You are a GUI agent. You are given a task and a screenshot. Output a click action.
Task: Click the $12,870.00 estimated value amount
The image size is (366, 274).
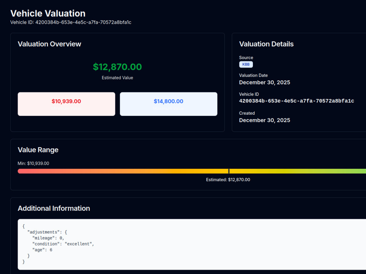point(117,67)
